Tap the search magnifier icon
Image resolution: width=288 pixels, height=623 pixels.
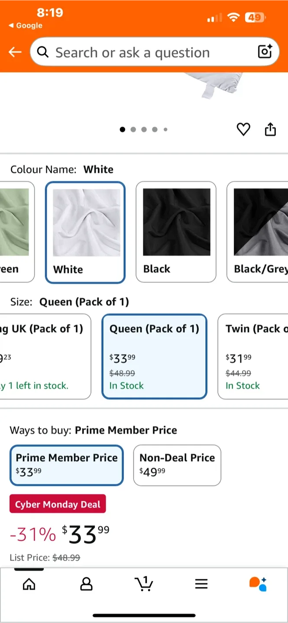[x=42, y=51]
